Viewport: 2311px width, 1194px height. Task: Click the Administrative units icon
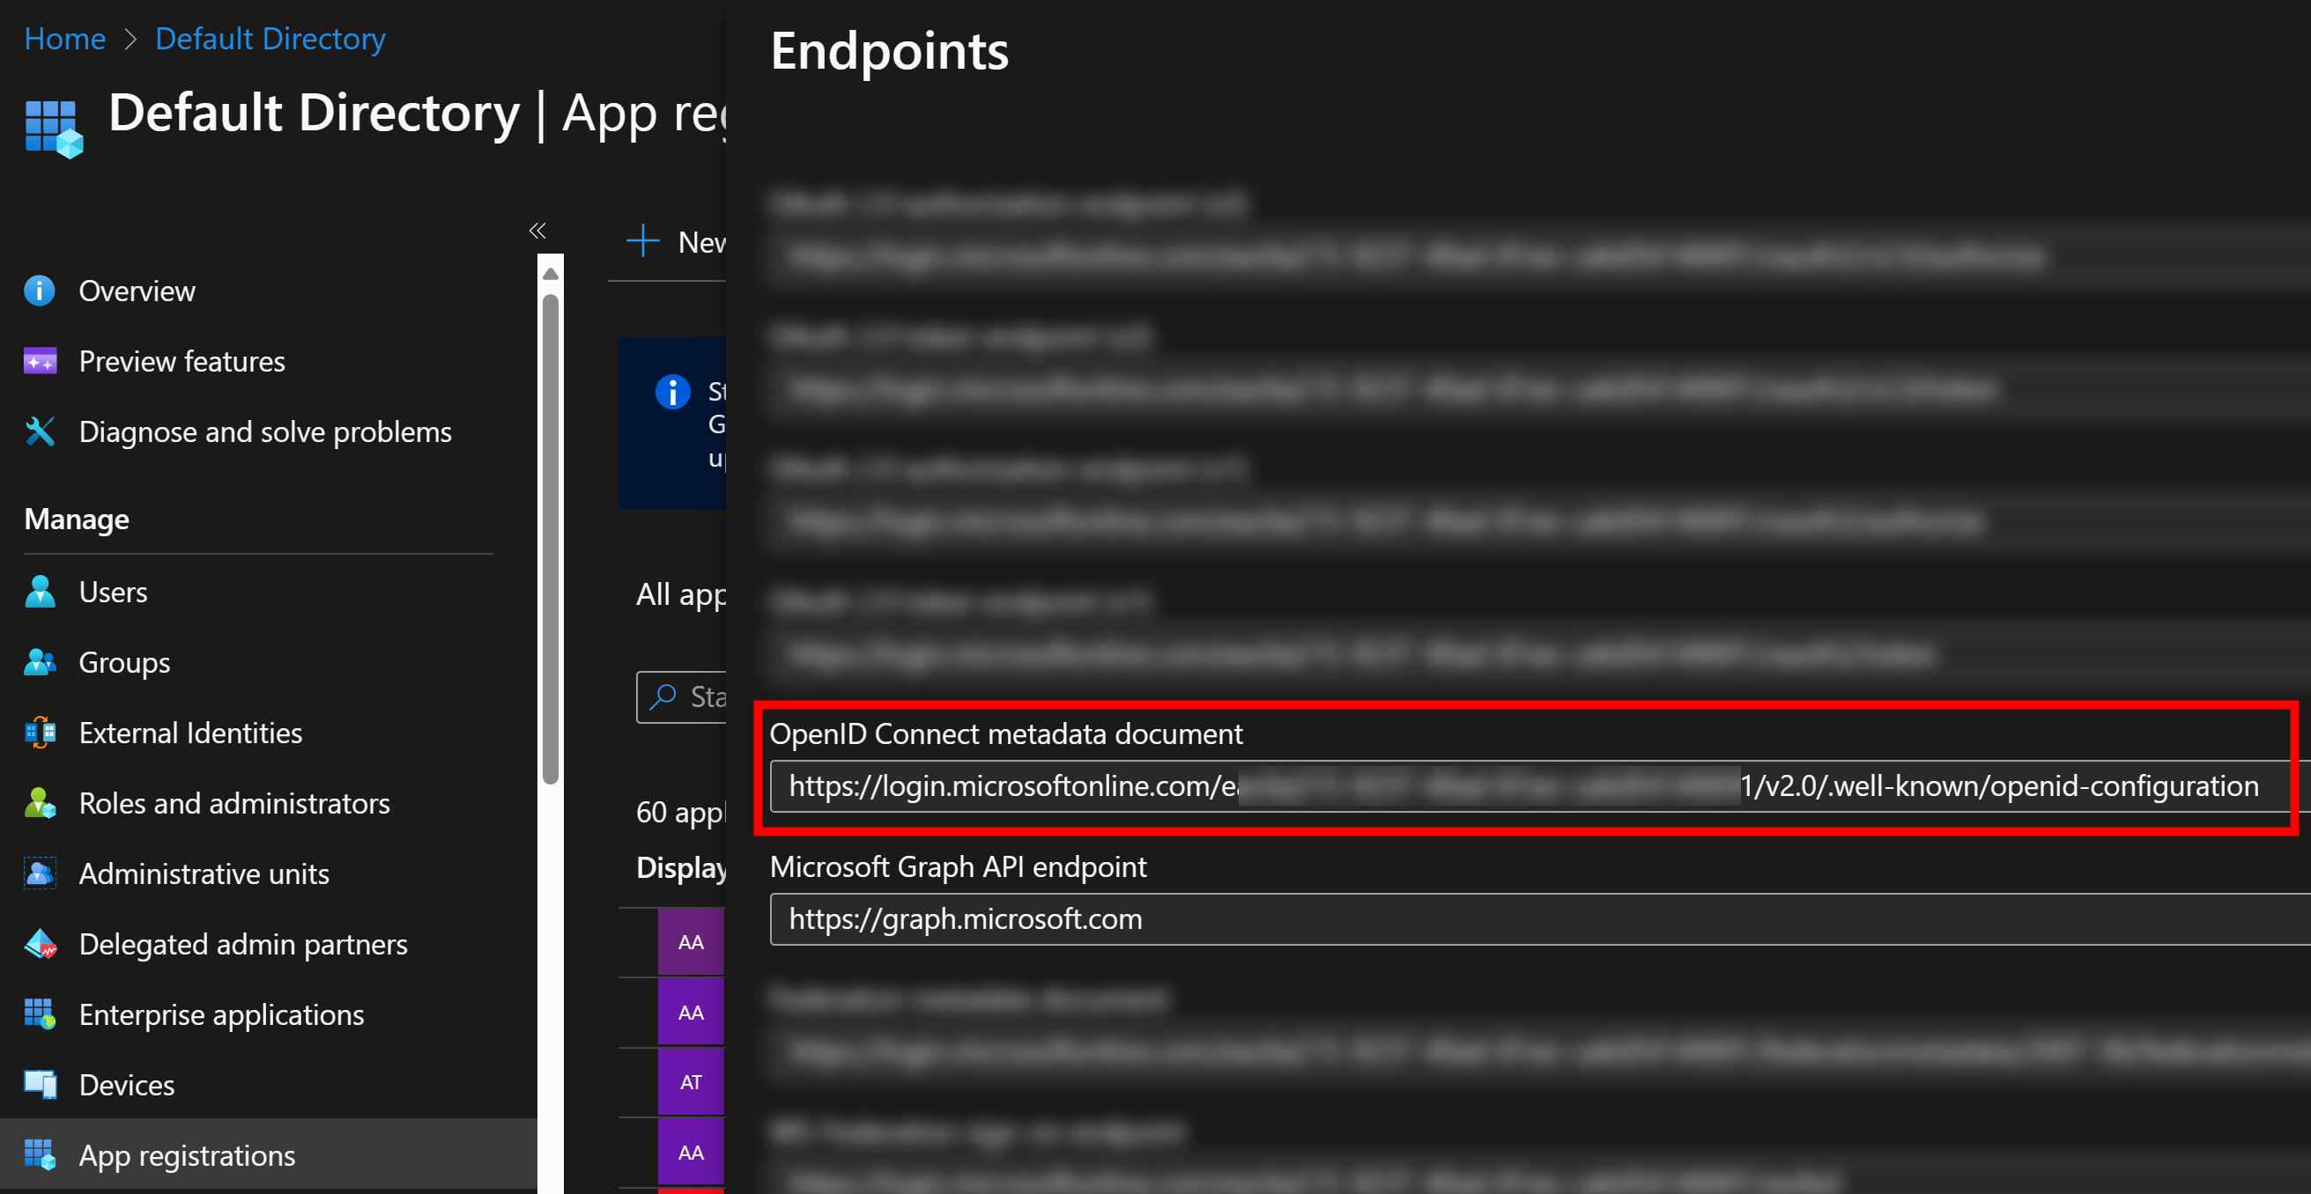pos(40,873)
